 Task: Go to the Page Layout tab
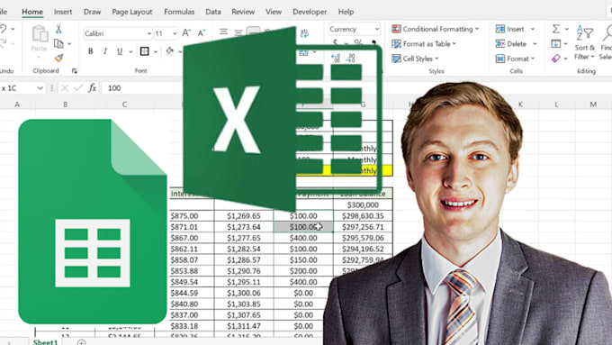click(132, 12)
